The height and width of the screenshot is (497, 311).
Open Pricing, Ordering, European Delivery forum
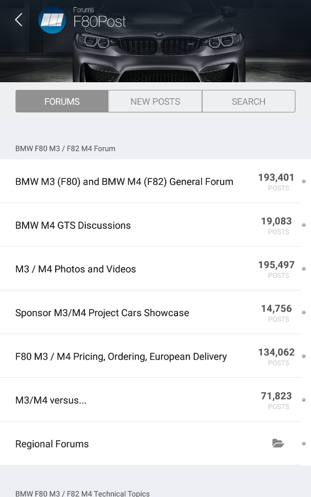[x=121, y=357]
